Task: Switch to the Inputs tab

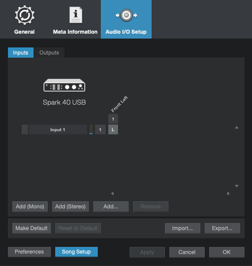Action: (x=21, y=53)
